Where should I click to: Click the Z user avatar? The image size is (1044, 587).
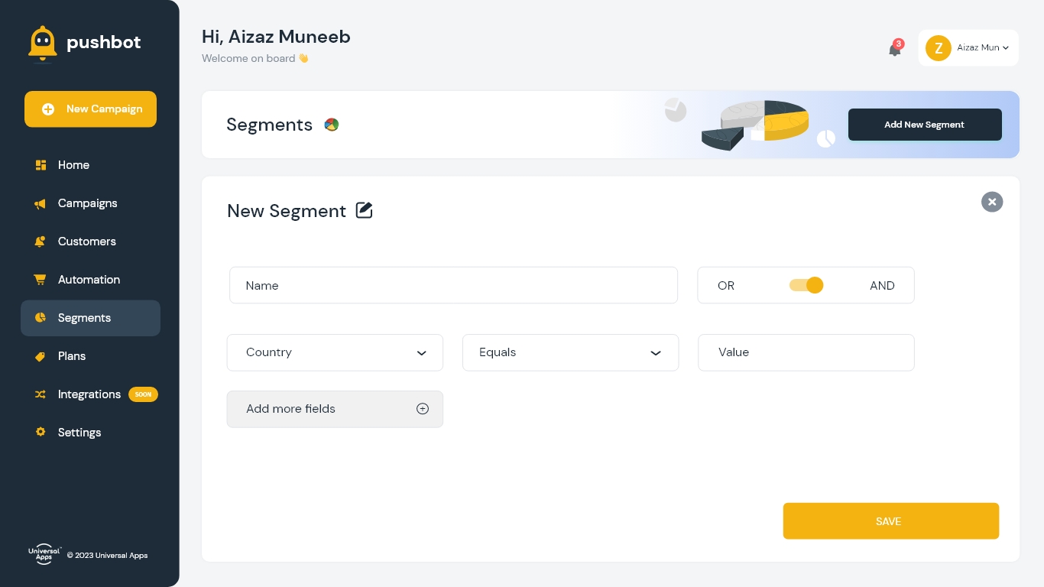coord(939,47)
